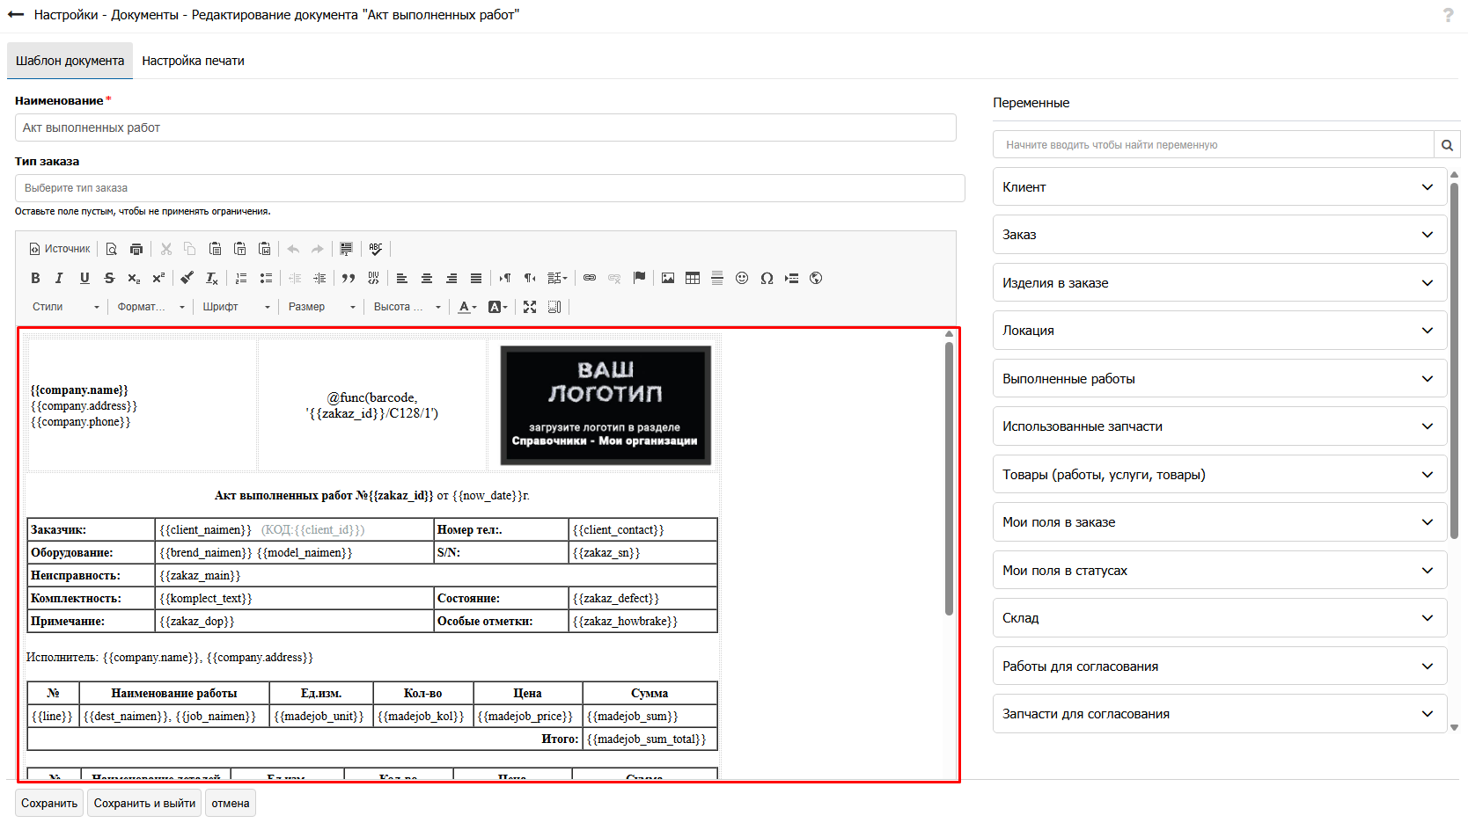1468x823 pixels.
Task: Open the Шрифт font dropdown
Action: coord(236,307)
